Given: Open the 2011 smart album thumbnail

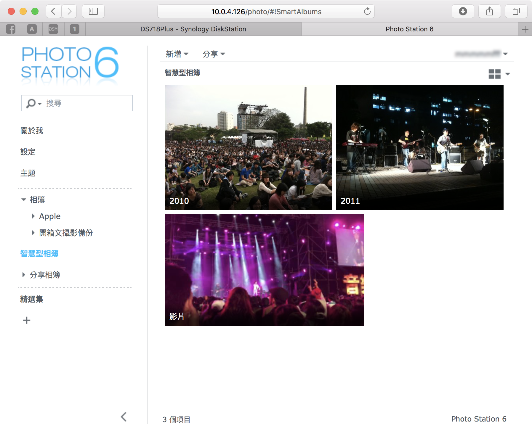Looking at the screenshot, I should pos(419,147).
